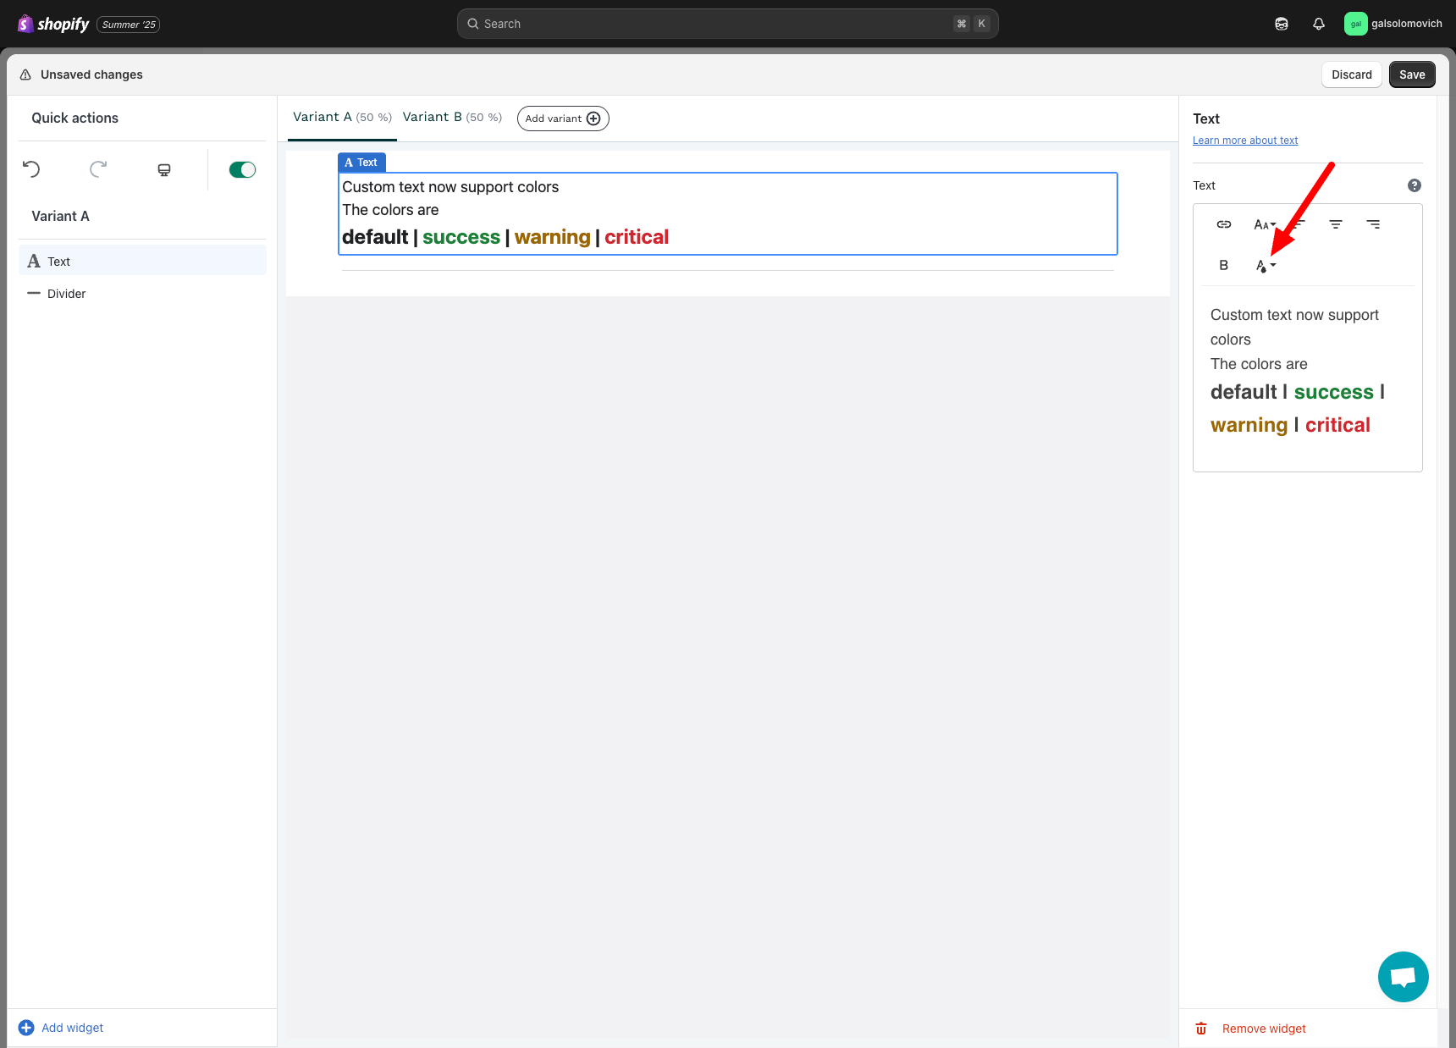
Task: Toggle the green switch in Quick actions
Action: 242,170
